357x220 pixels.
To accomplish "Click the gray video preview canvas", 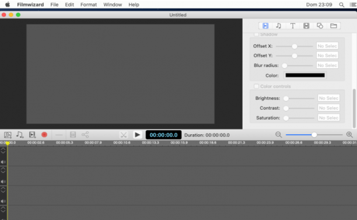I will [x=120, y=74].
